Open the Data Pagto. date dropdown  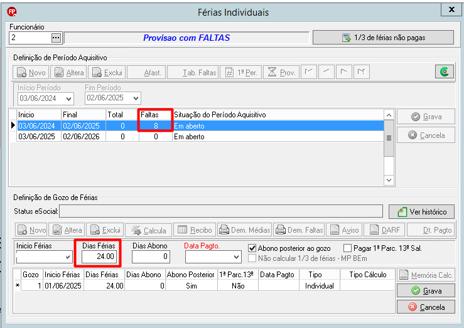[x=237, y=257]
